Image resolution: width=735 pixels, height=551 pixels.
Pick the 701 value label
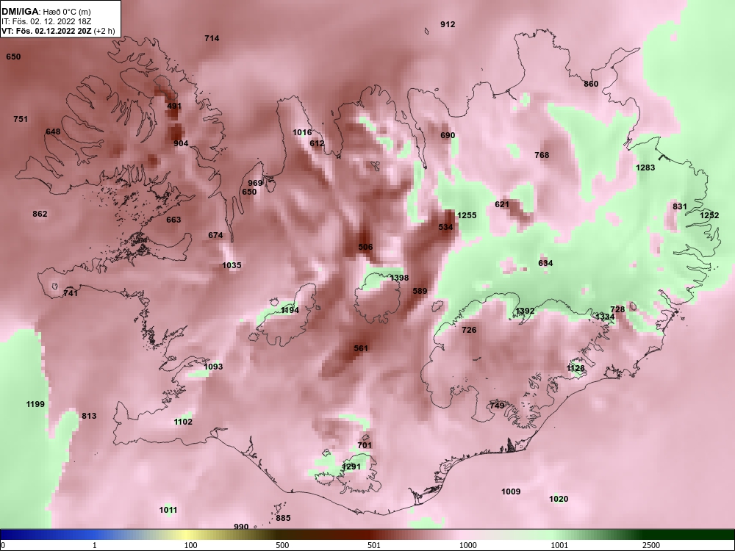(365, 446)
